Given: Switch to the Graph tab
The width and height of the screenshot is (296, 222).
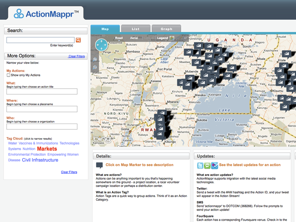Looking at the screenshot, I should click(x=166, y=29).
